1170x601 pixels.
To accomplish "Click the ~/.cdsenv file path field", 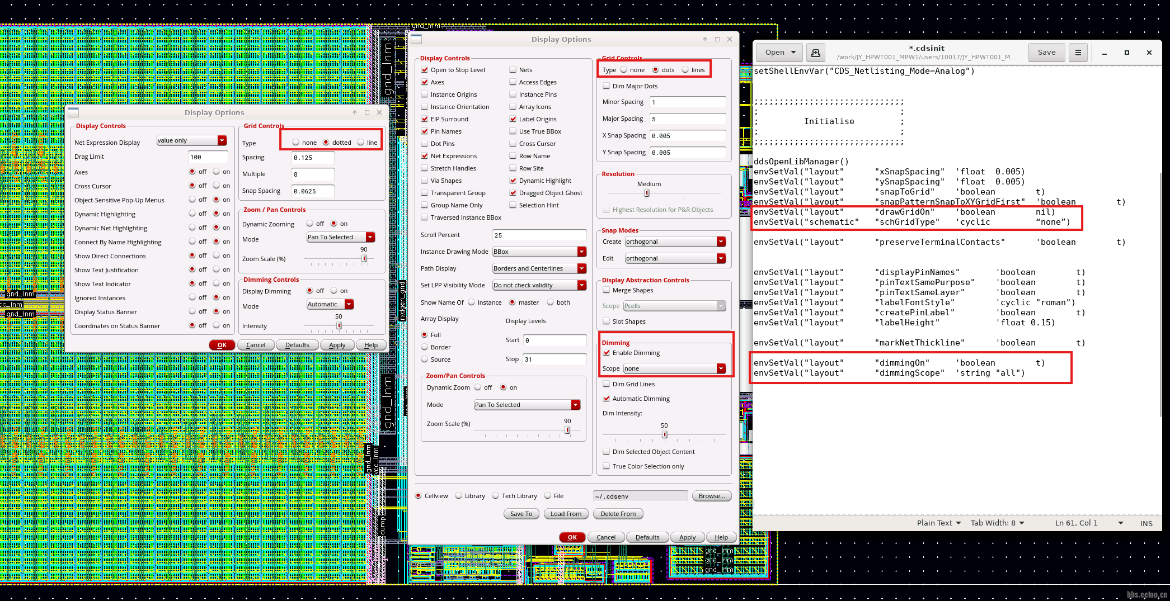I will pos(641,496).
